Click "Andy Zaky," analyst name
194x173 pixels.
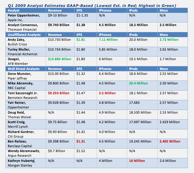coord(16,40)
